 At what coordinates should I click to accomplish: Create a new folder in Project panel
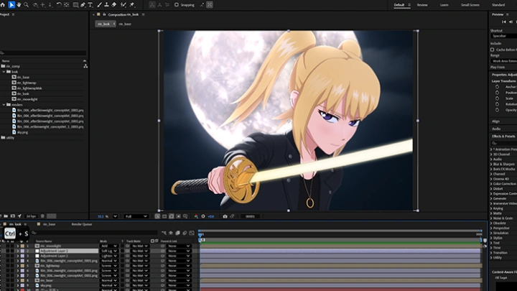point(6,216)
